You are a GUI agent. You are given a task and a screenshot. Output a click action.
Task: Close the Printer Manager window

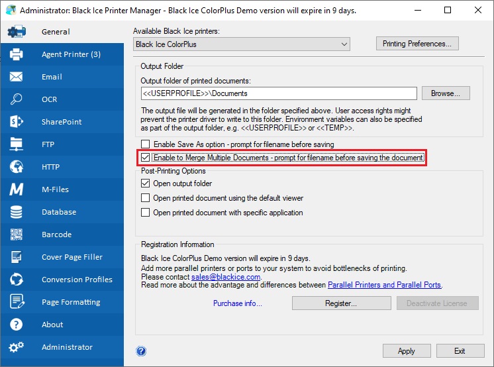pos(477,10)
